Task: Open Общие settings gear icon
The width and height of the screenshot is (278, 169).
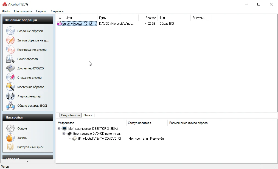Action: coord(10,128)
